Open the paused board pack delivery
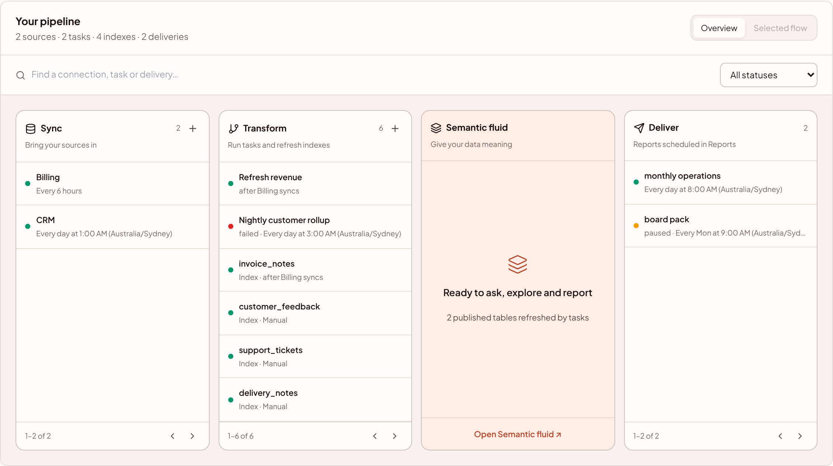 [x=721, y=226]
